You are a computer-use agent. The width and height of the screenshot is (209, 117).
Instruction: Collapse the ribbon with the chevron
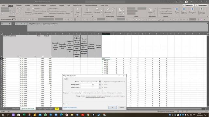207,17
